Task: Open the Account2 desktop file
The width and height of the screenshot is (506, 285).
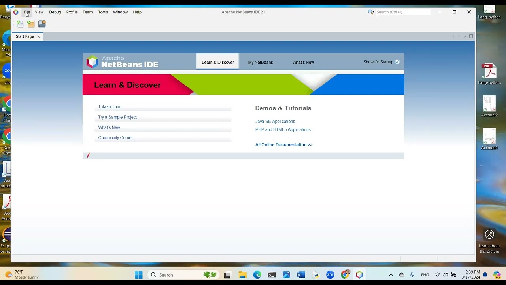Action: click(x=489, y=106)
